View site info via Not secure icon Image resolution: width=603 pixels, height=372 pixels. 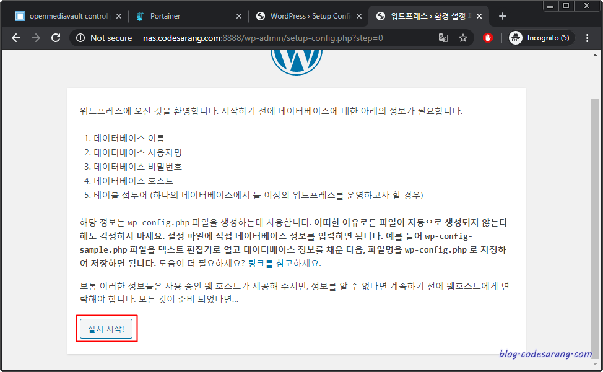coord(80,38)
